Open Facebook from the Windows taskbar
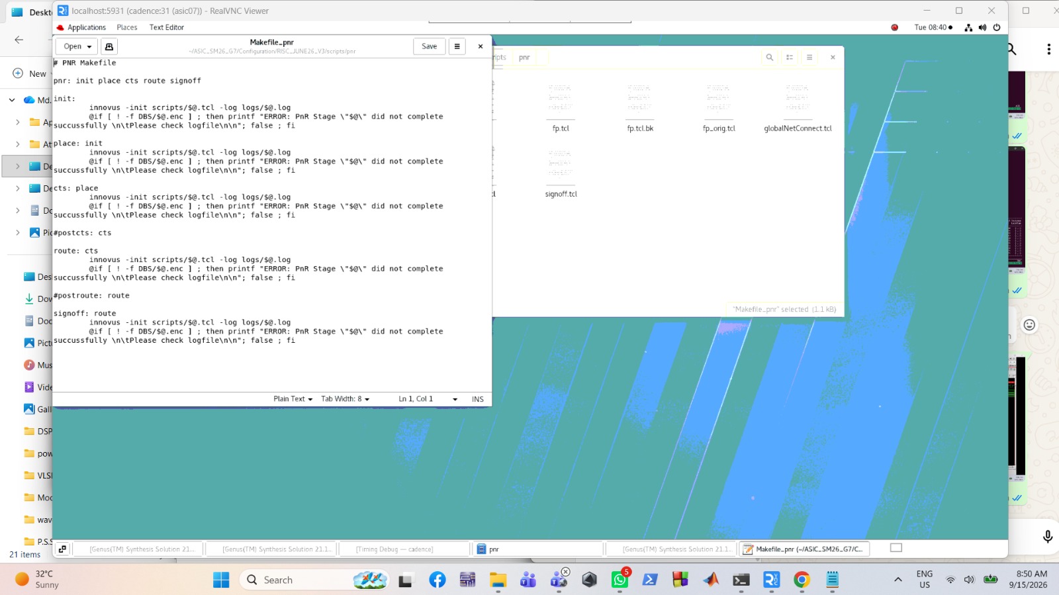Image resolution: width=1059 pixels, height=595 pixels. pos(437,580)
